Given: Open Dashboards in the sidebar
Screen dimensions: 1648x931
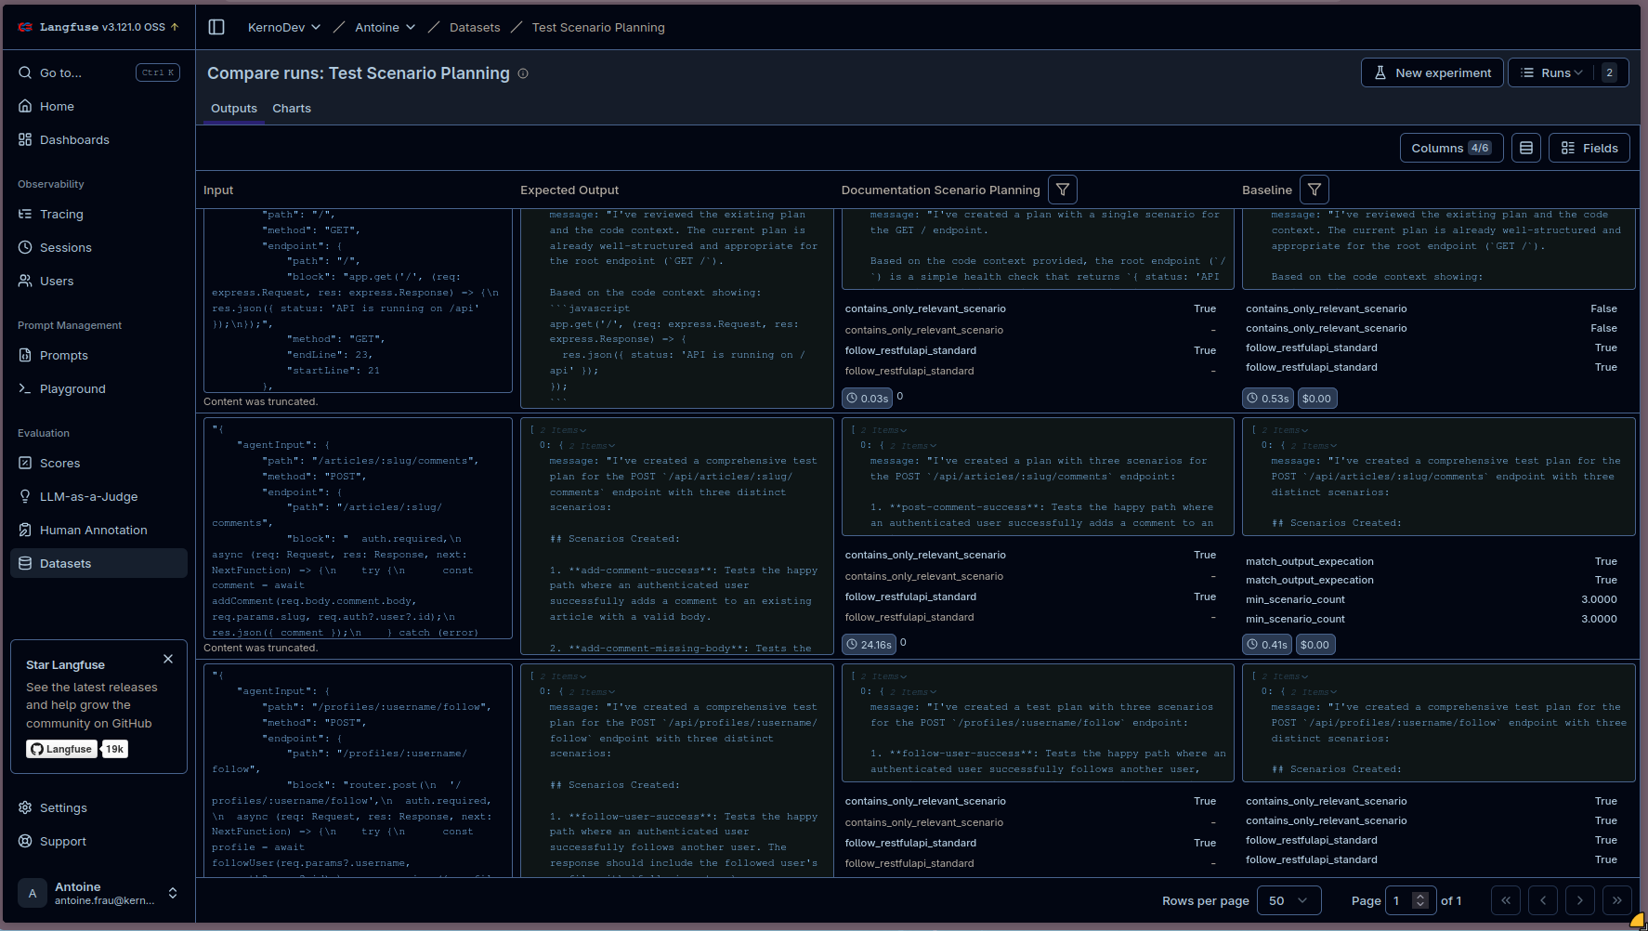Looking at the screenshot, I should (98, 139).
